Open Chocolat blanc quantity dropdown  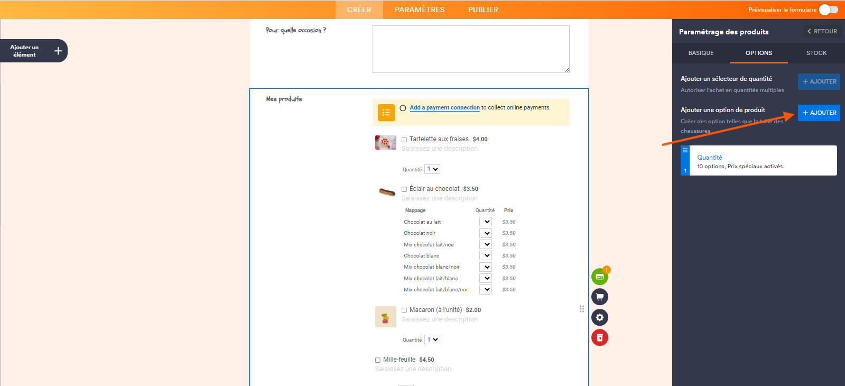click(486, 255)
